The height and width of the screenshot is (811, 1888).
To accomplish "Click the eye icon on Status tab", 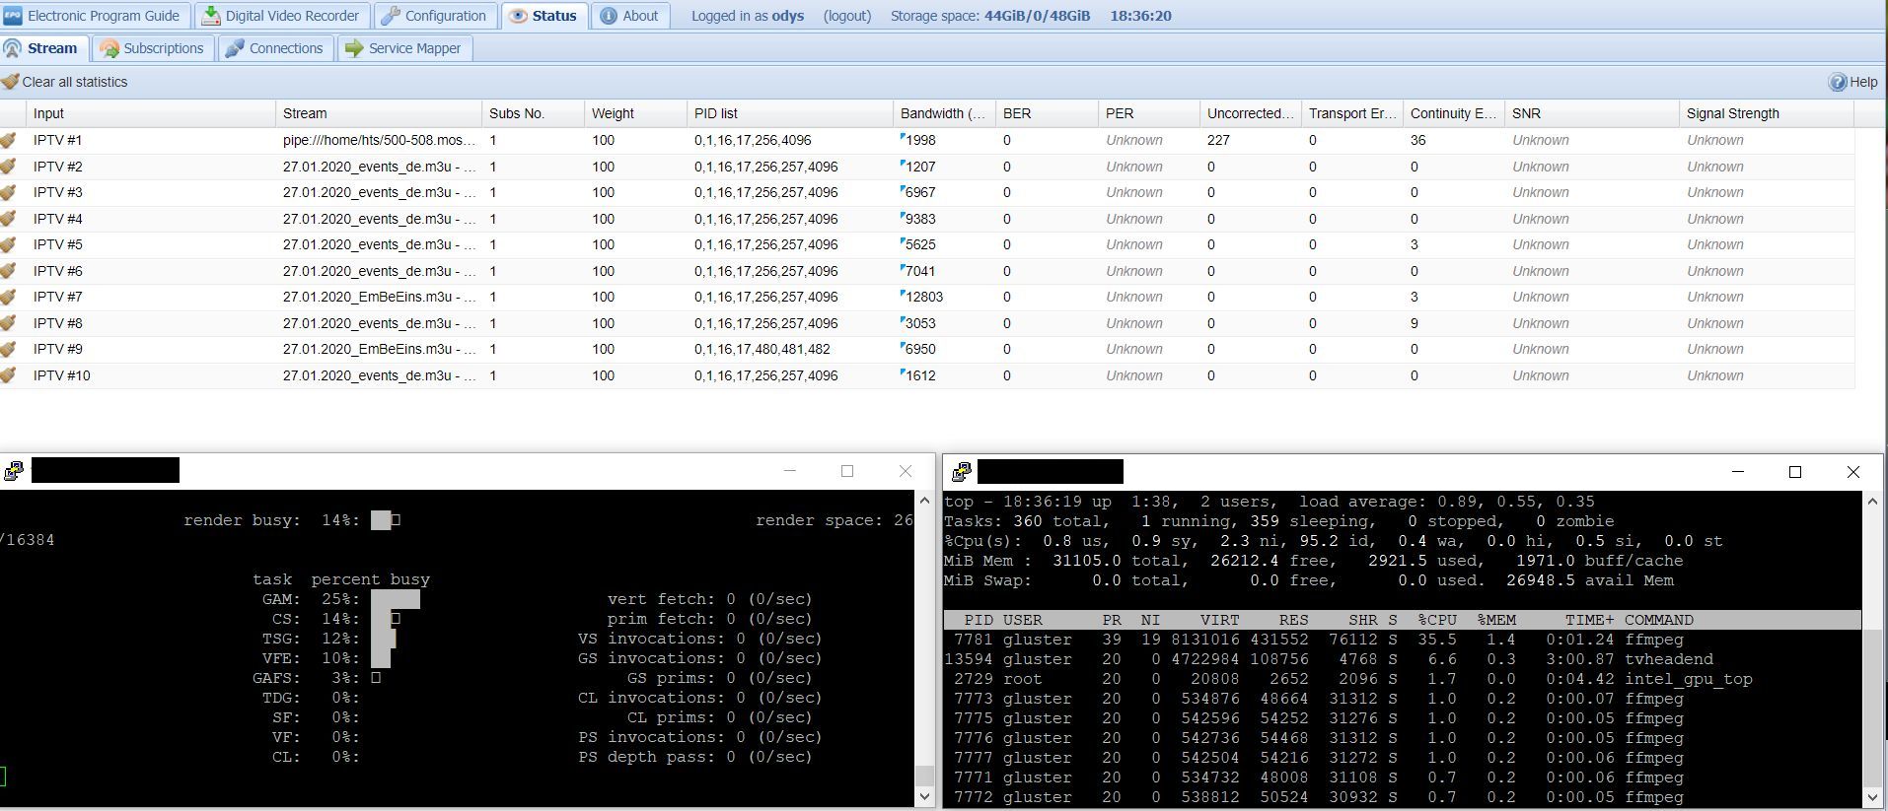I will point(518,16).
